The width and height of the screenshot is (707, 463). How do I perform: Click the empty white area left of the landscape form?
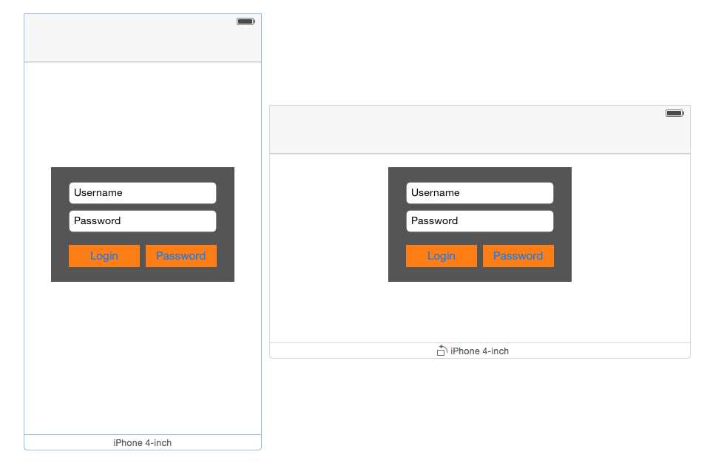pyautogui.click(x=329, y=244)
